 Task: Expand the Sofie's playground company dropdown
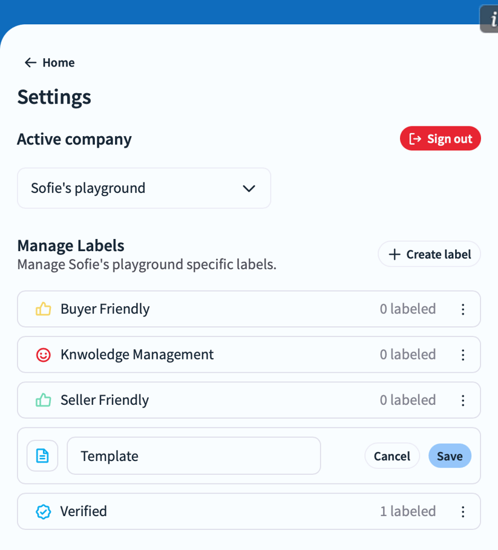pos(144,188)
